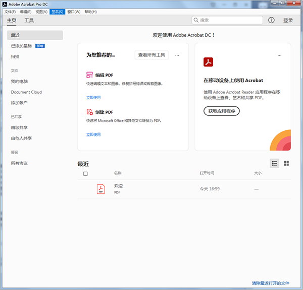Viewport: 303px width, 290px height.
Task: Select 所有协议 in the sidebar
Action: [x=19, y=163]
